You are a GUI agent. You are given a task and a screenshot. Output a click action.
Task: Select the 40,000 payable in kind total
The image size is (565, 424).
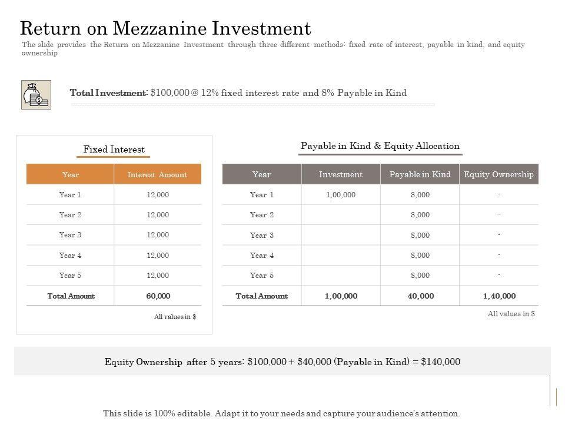click(420, 296)
